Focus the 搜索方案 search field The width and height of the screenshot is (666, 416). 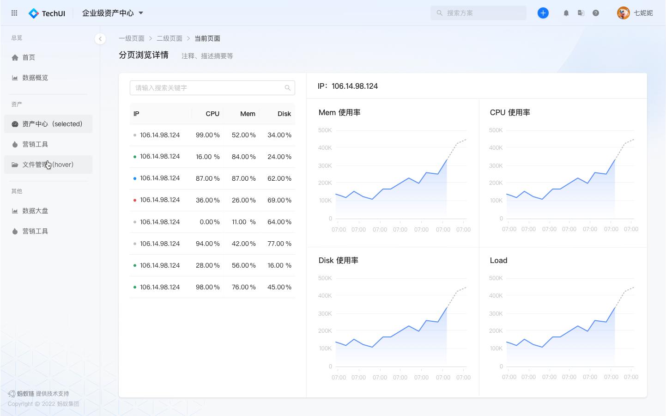click(478, 13)
